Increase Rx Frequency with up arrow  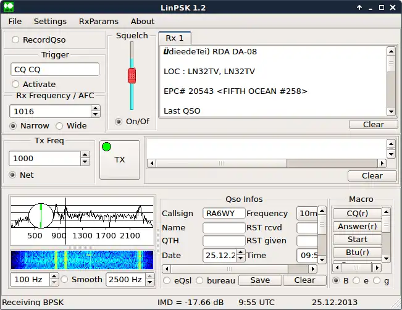[x=96, y=108]
